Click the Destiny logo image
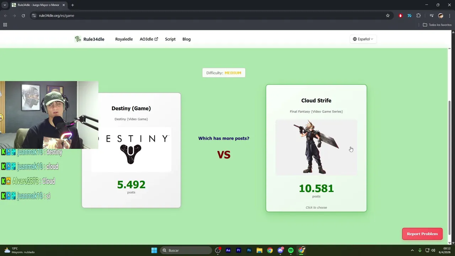The height and width of the screenshot is (256, 455). [131, 149]
